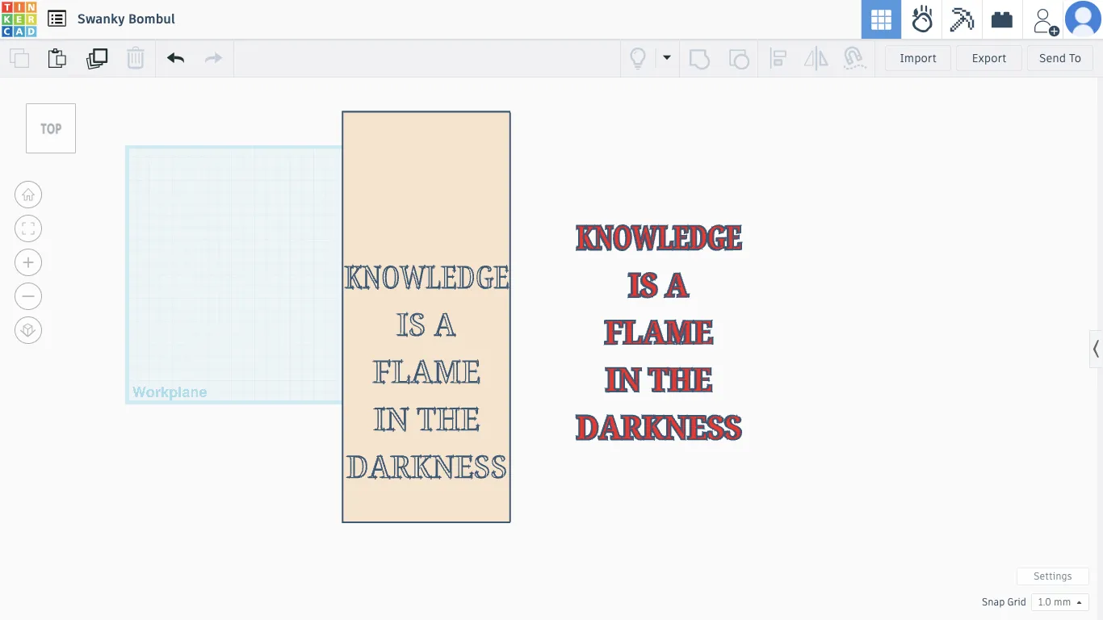Switch to the Blocks pickaxe view
Image resolution: width=1103 pixels, height=620 pixels.
(962, 19)
